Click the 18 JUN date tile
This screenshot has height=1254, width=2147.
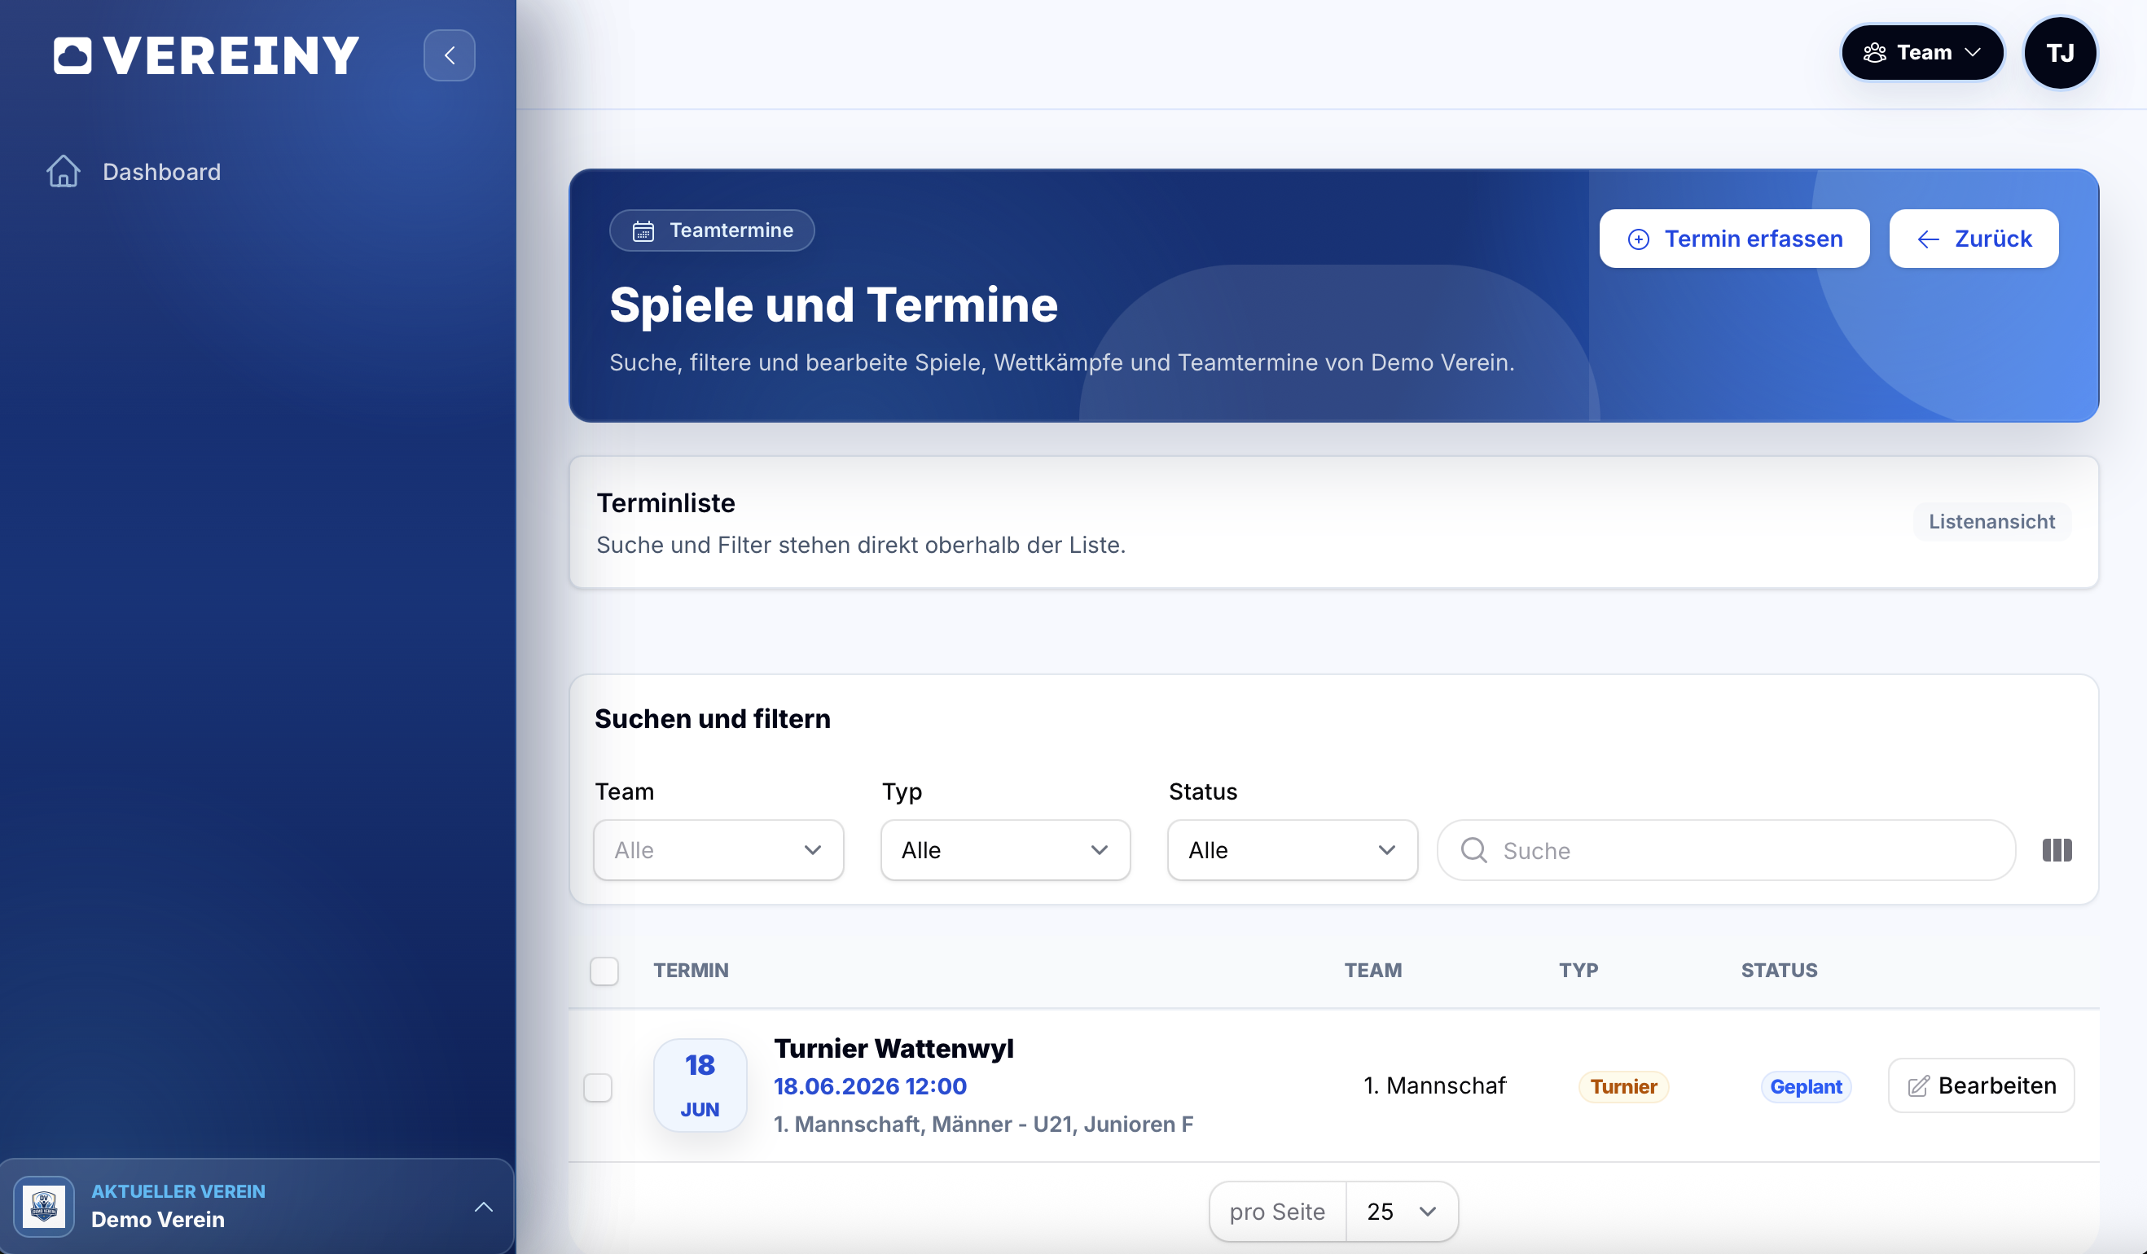[x=700, y=1085]
